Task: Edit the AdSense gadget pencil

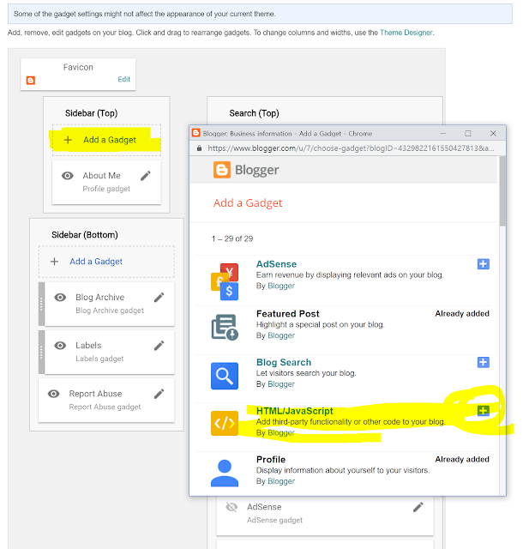Action: point(418,507)
